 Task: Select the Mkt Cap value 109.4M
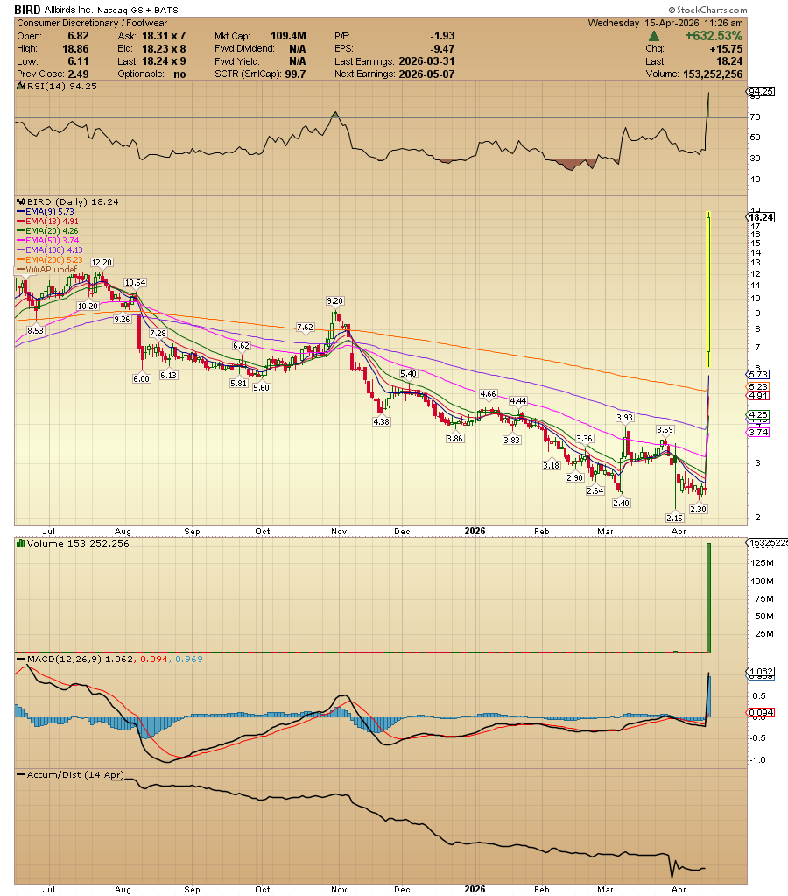tap(289, 35)
